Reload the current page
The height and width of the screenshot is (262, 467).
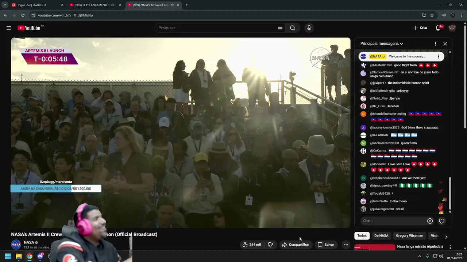23,15
